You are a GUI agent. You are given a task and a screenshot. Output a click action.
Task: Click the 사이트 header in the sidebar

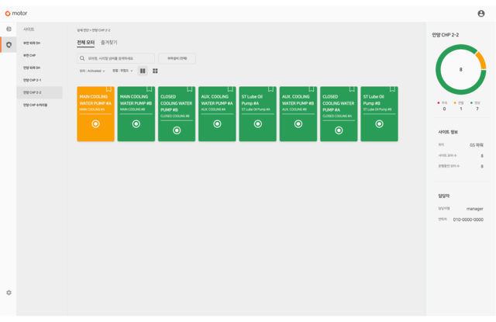point(29,29)
